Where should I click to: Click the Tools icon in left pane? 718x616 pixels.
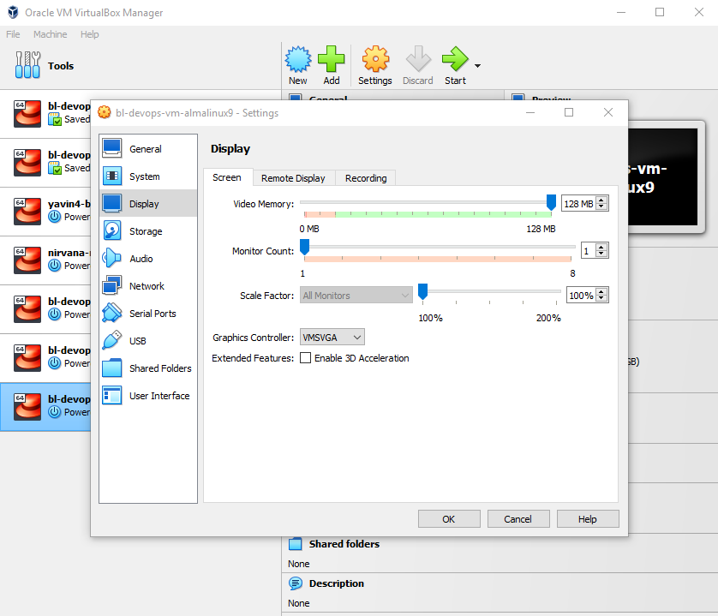pos(27,65)
